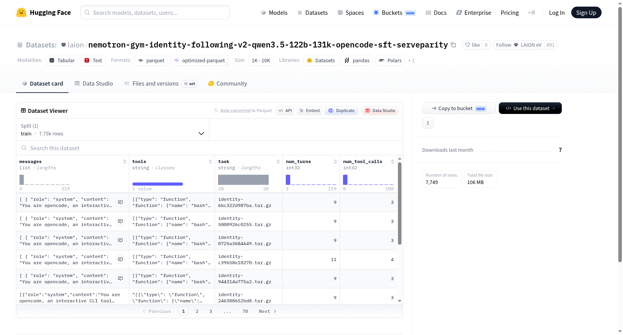Open the Datasets menu item
The width and height of the screenshot is (623, 335).
pos(312,12)
